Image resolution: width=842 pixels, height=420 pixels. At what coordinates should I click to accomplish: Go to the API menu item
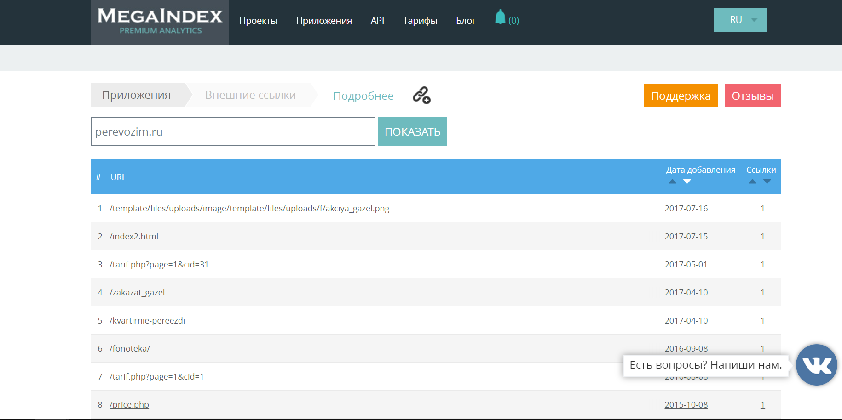[377, 21]
